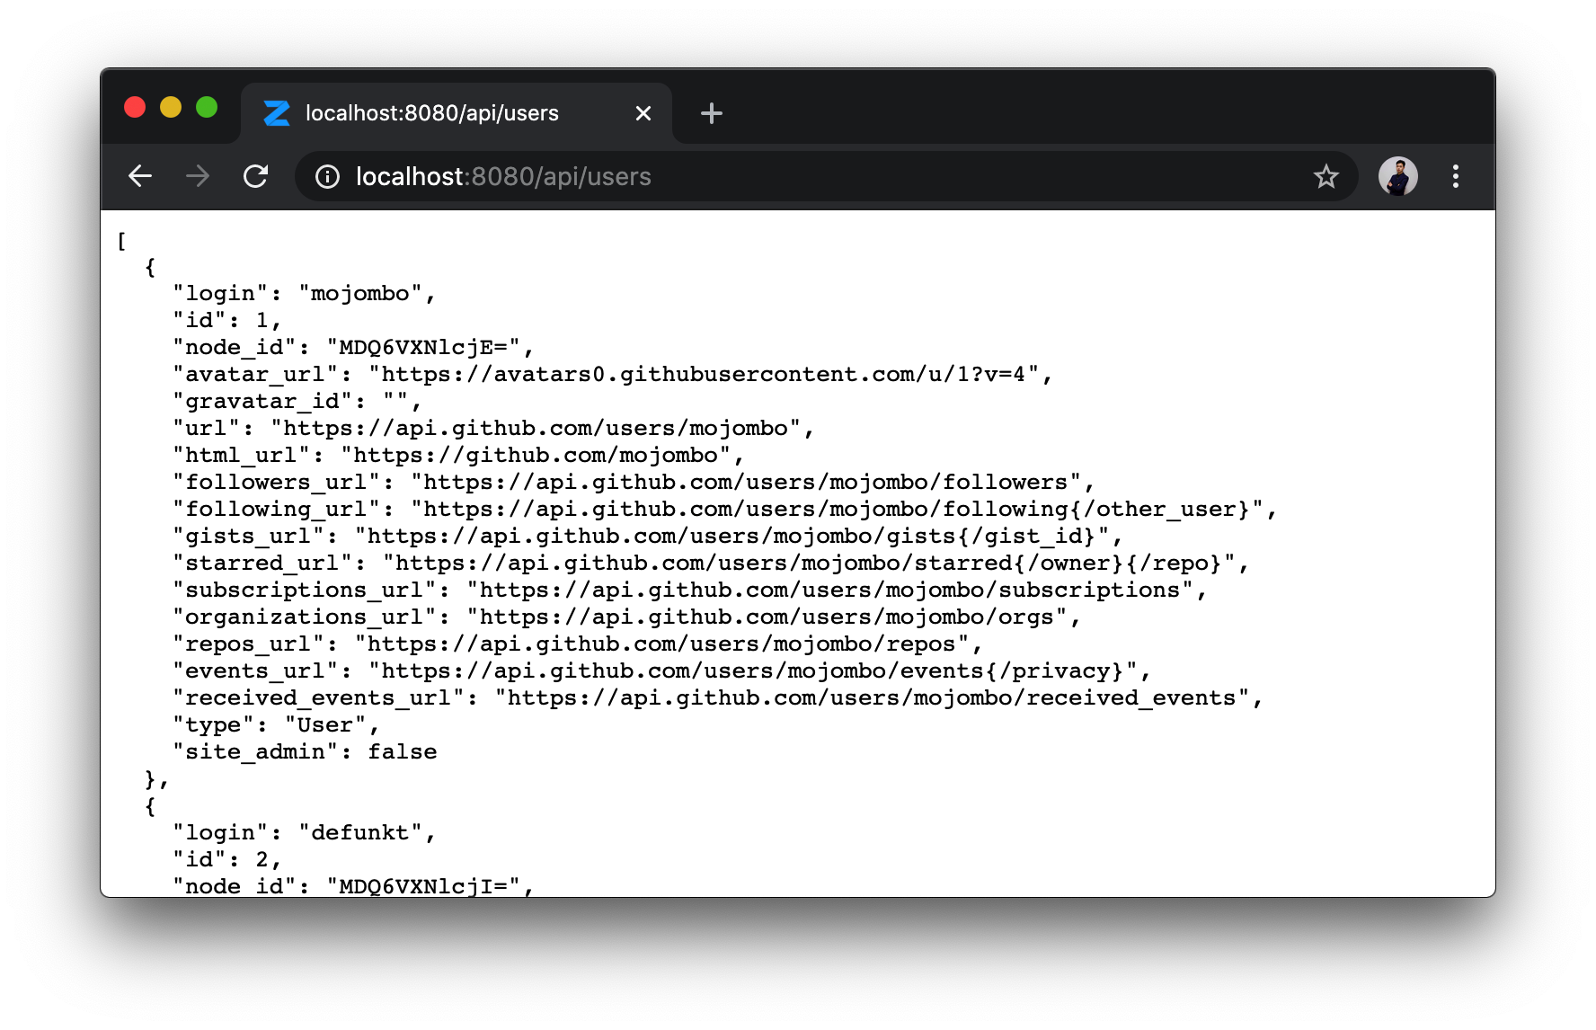This screenshot has width=1596, height=1030.
Task: Reload the current page
Action: (x=256, y=176)
